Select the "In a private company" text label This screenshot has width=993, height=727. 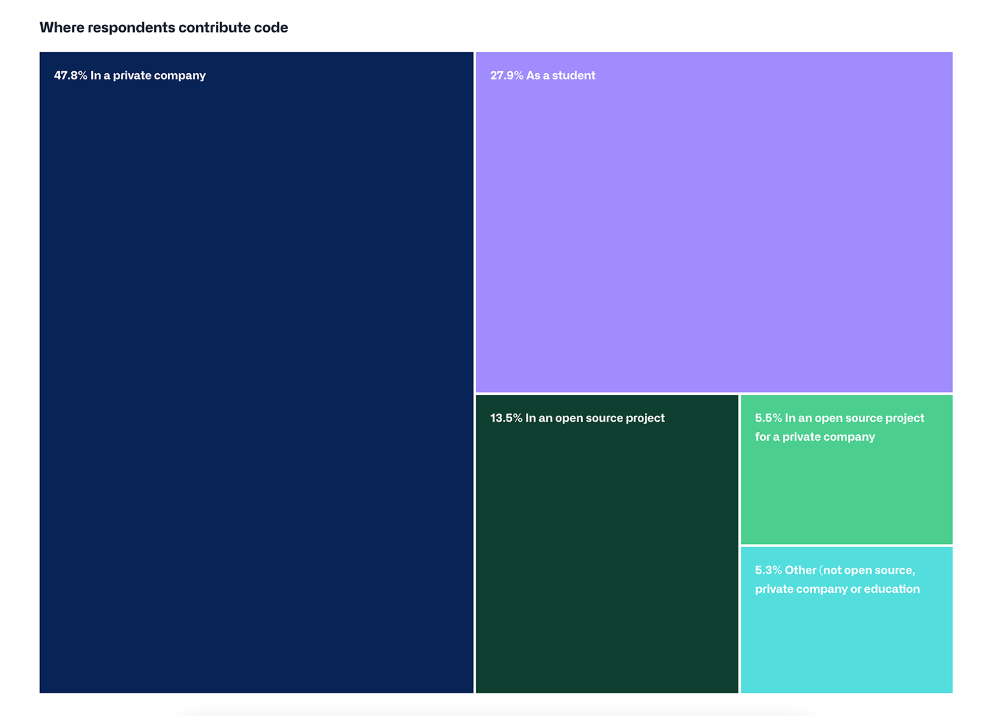point(148,75)
